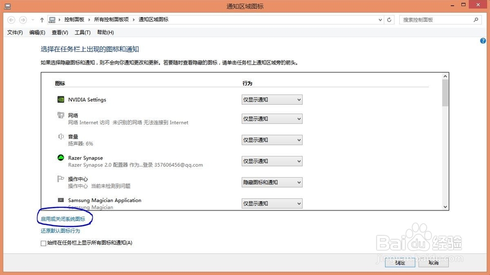Click 所有控制面板项 in the breadcrumb
490x275 pixels.
click(x=112, y=20)
